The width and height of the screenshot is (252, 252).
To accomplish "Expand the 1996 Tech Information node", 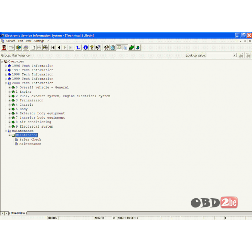I will pos(6,66).
